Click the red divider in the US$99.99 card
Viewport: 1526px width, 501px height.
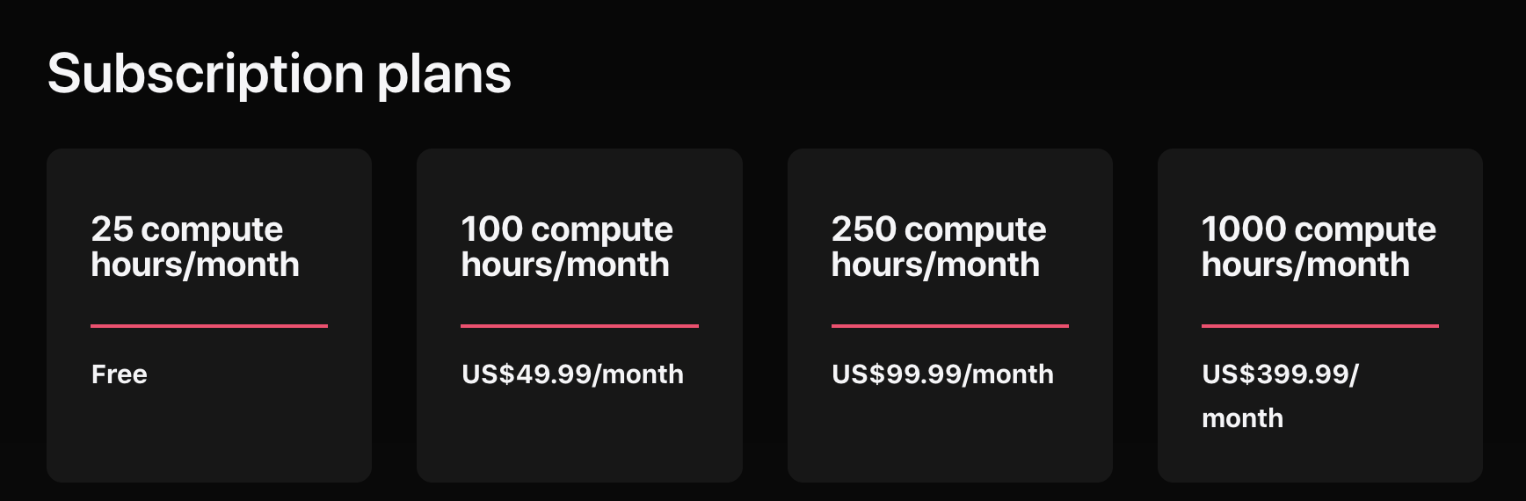[x=950, y=326]
